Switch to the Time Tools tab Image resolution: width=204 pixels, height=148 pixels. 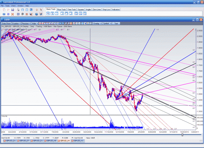[72, 9]
